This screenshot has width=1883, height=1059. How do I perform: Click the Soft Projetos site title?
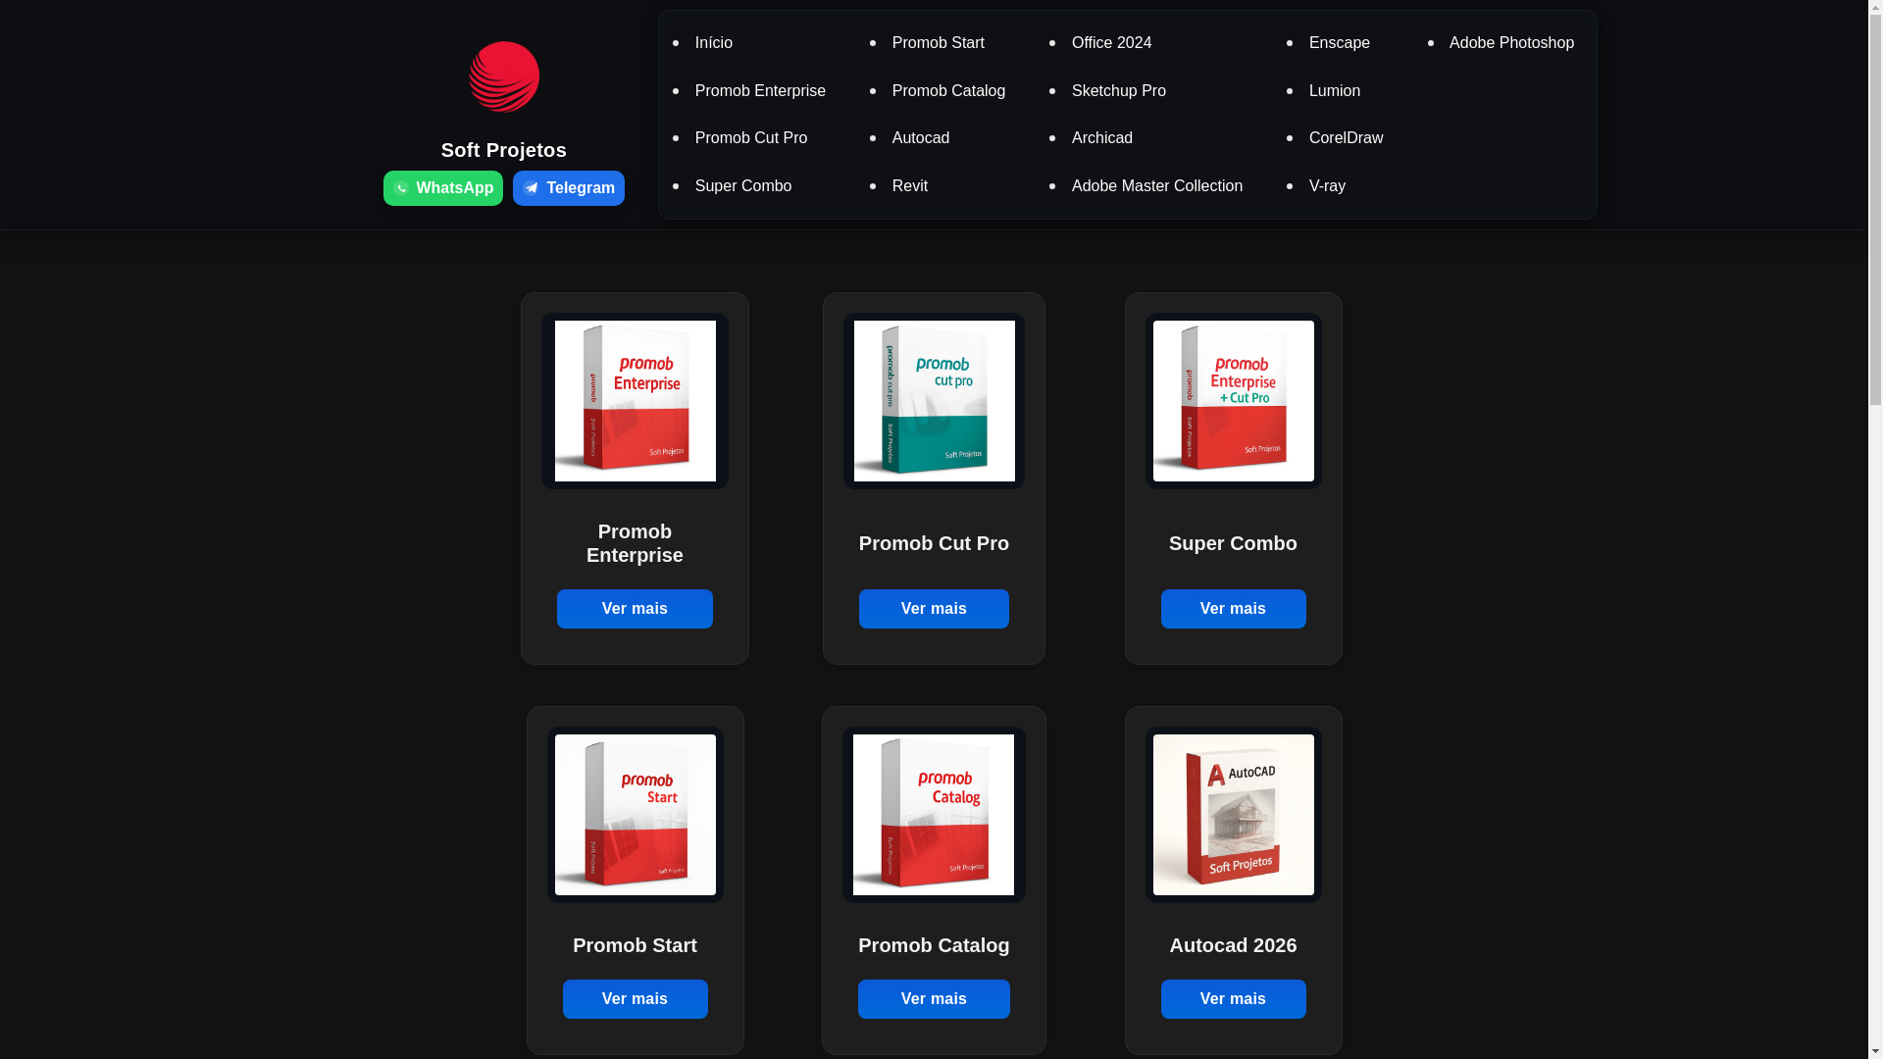[x=503, y=150]
